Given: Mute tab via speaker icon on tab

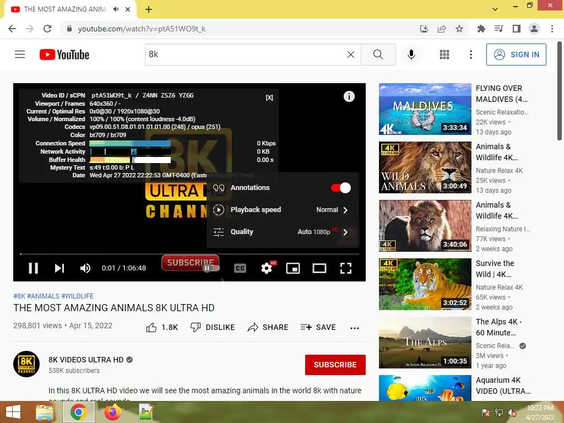Looking at the screenshot, I should pos(116,9).
